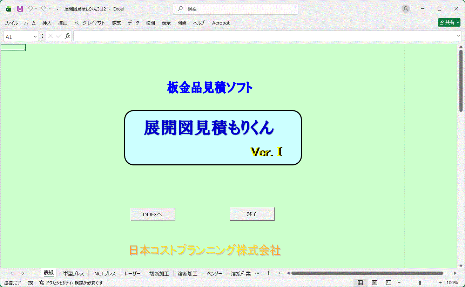Redo the last undone action
465x287 pixels.
click(x=44, y=9)
